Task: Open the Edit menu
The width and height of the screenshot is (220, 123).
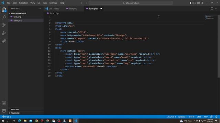Action: click(x=15, y=3)
